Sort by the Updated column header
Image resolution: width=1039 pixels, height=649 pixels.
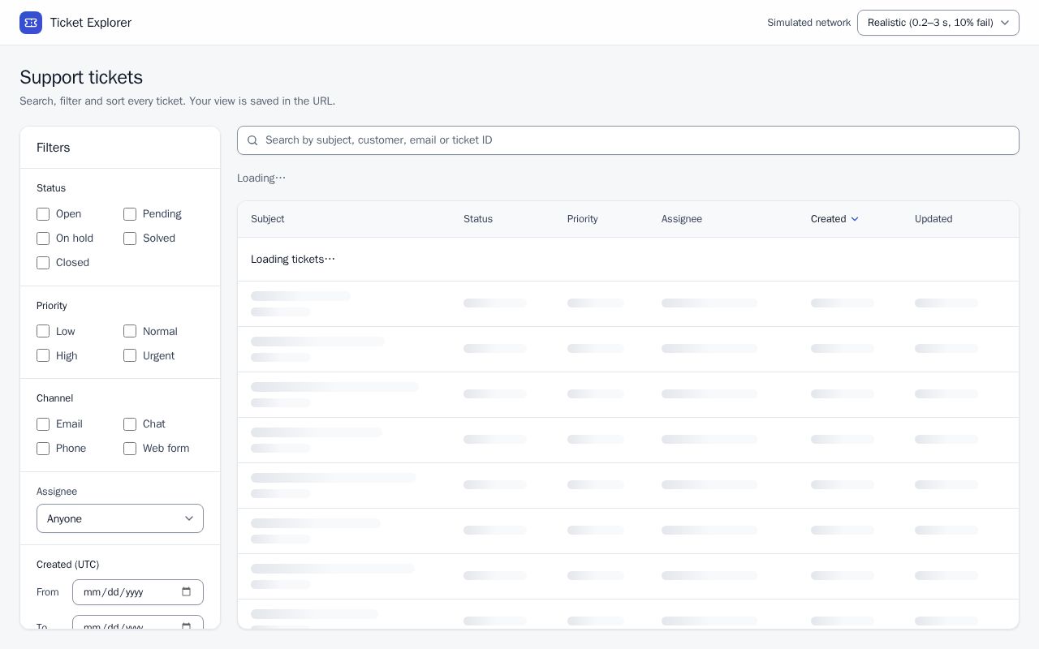coord(933,219)
